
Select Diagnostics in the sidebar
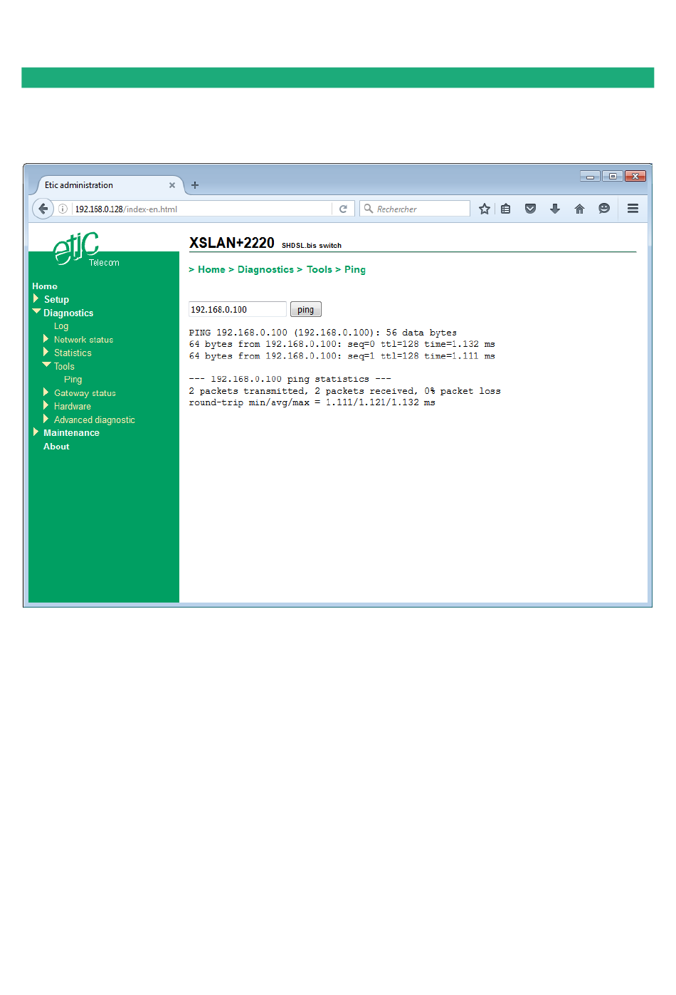coord(68,313)
